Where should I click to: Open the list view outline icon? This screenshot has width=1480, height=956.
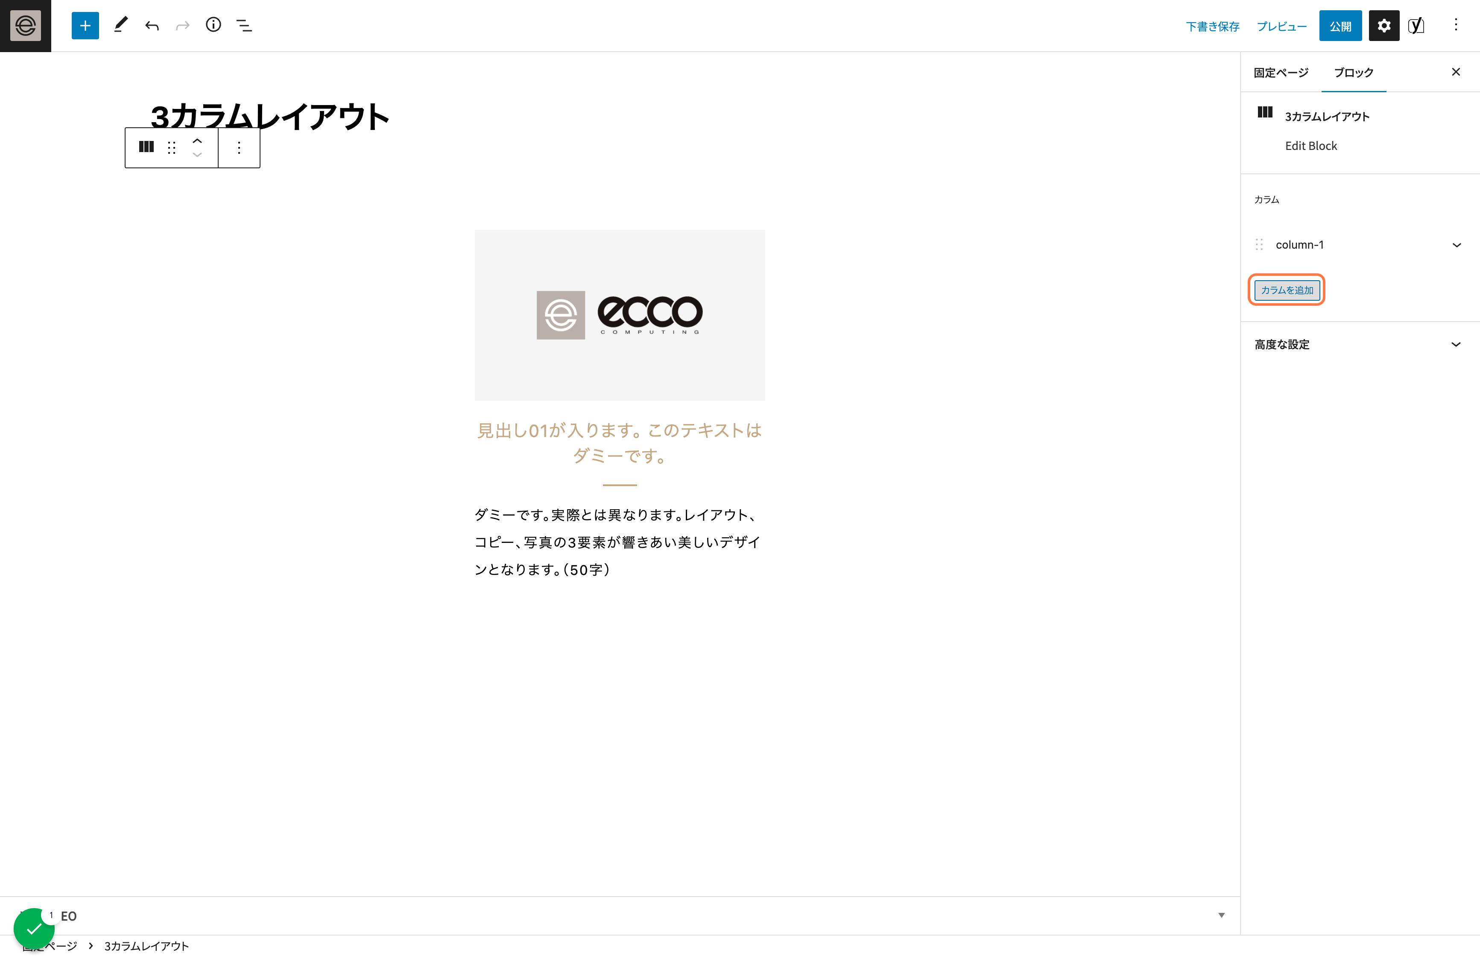click(245, 26)
